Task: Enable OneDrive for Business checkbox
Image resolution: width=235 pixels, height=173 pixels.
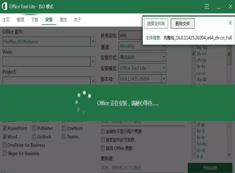Action: [x=5, y=145]
